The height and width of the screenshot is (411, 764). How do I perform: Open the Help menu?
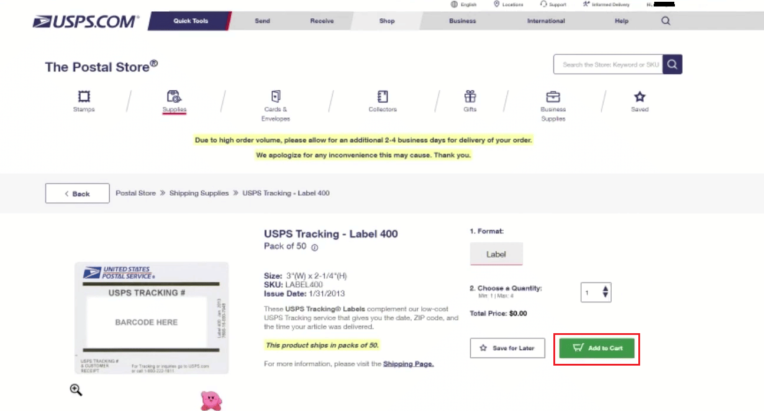coord(622,21)
